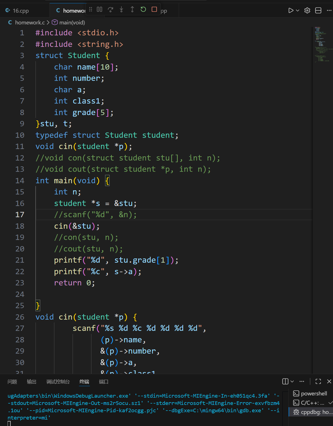The height and width of the screenshot is (426, 333).
Task: Click line number 14 gutter for breakpoint
Action: tap(20, 181)
